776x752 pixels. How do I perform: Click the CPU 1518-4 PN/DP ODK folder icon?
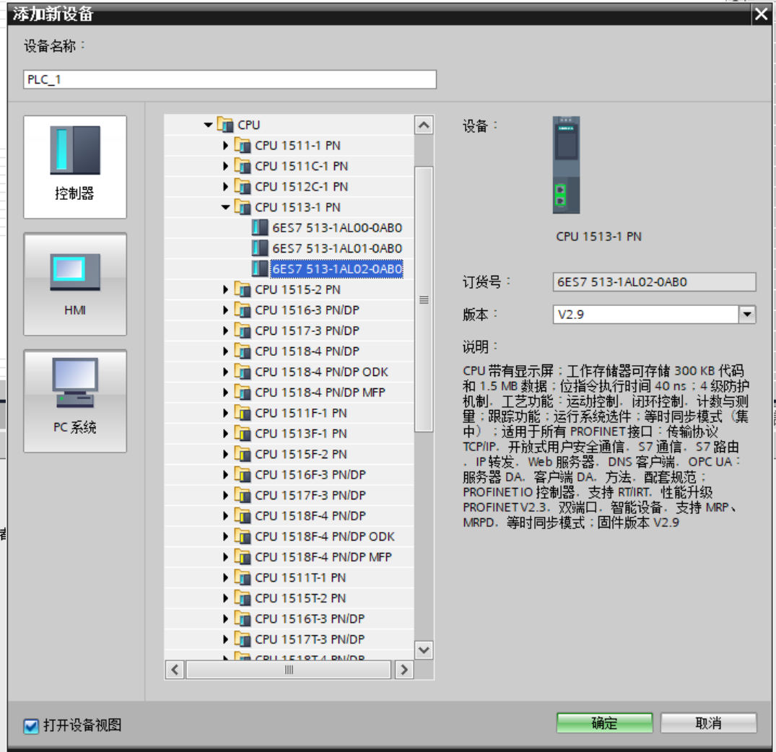point(243,371)
